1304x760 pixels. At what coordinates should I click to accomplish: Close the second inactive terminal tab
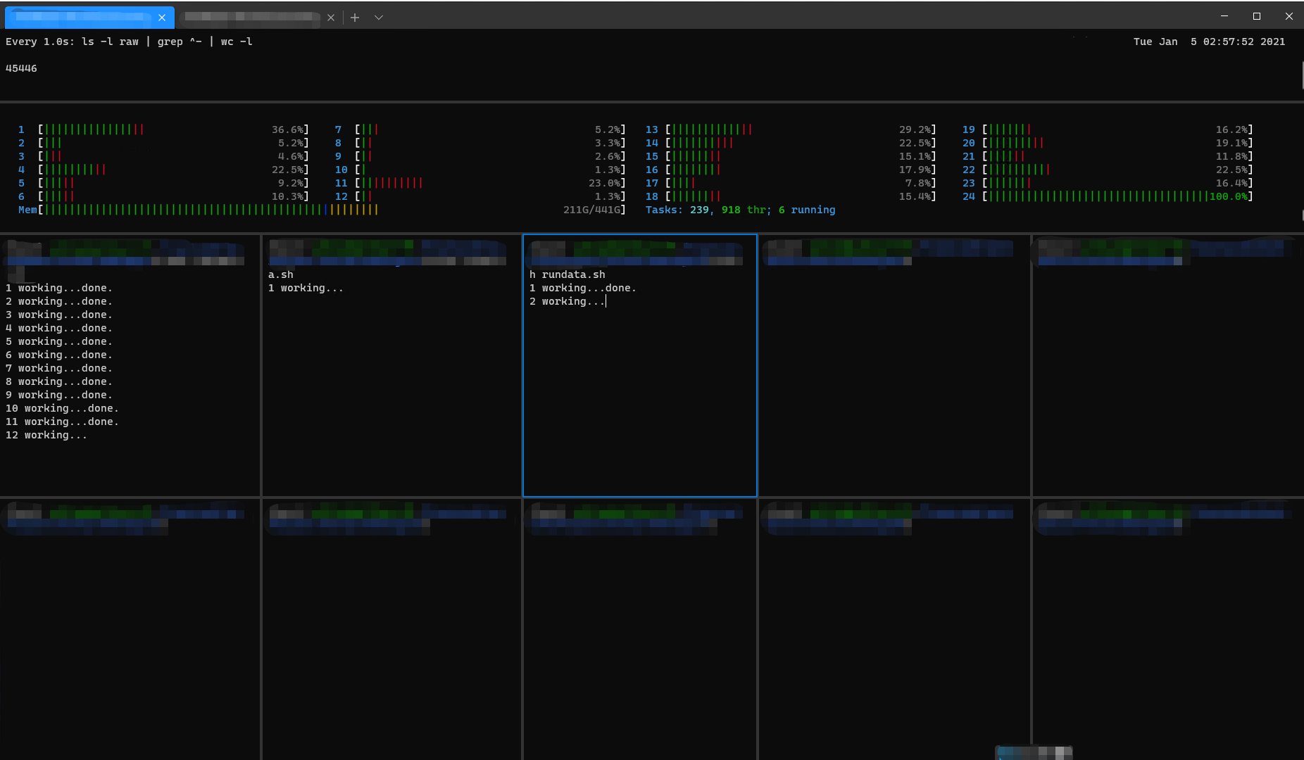330,17
